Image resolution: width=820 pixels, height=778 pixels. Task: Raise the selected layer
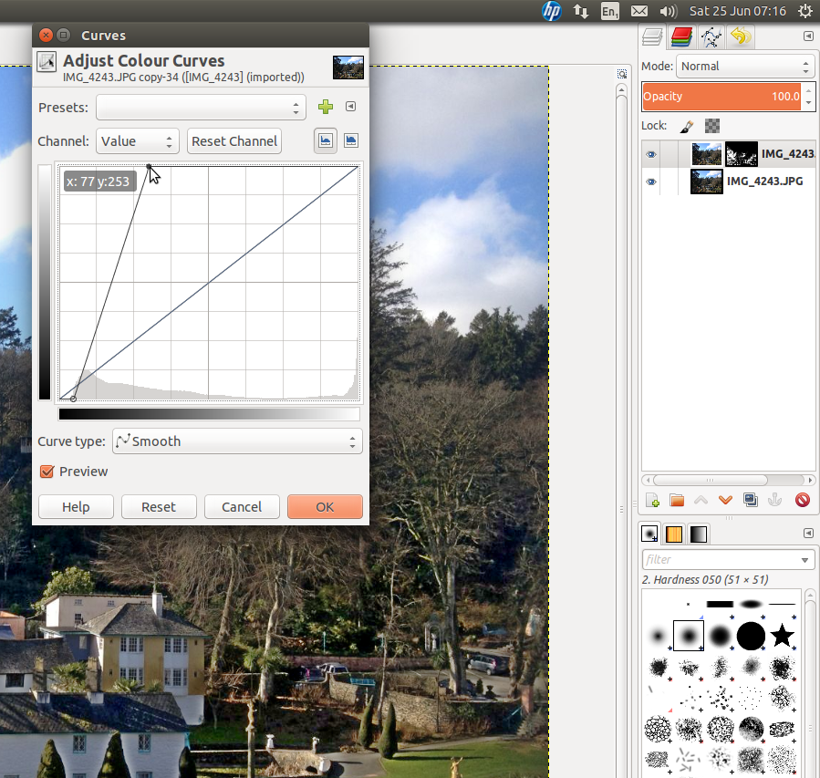pyautogui.click(x=701, y=501)
